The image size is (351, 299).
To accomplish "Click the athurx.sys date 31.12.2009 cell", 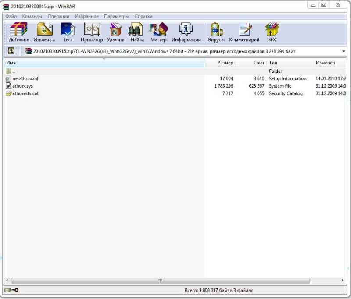I will (x=331, y=86).
